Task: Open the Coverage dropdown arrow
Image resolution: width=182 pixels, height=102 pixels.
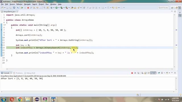Action: point(64,8)
